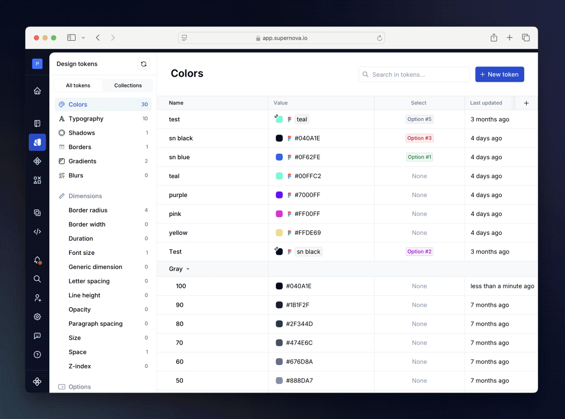Click the home icon in left sidebar
This screenshot has height=419, width=565.
37,91
